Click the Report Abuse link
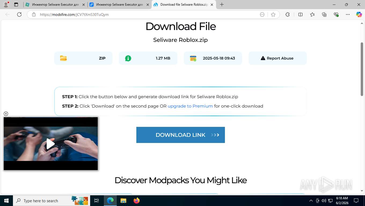 point(277,58)
